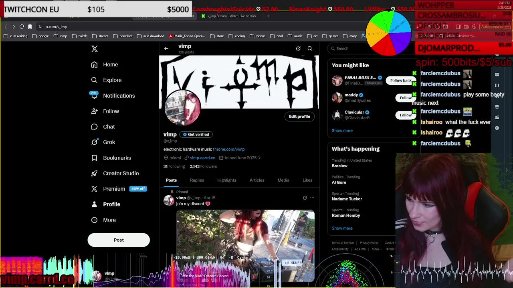Click the Post button
This screenshot has width=513, height=288.
click(119, 240)
